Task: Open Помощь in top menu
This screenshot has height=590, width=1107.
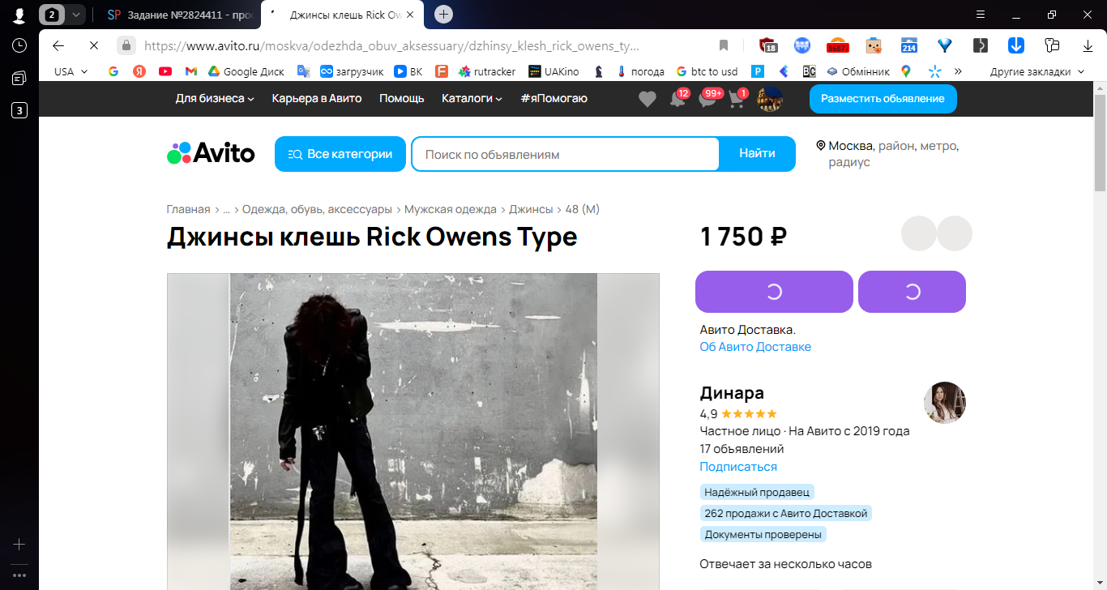Action: pos(402,99)
